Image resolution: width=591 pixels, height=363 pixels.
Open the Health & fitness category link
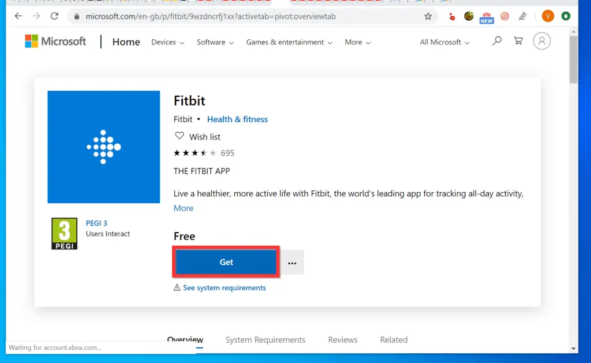(x=237, y=119)
